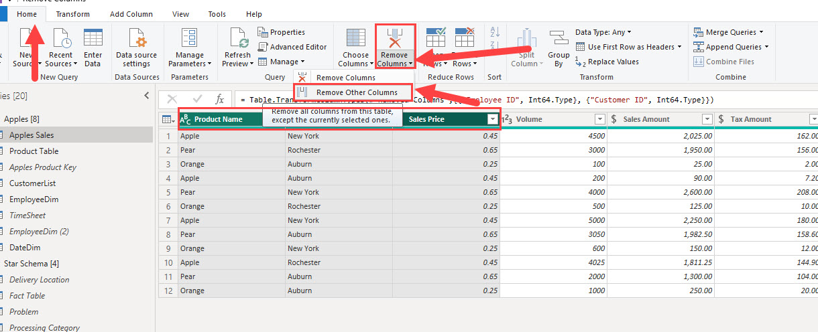Open Tax Amount column filter dropdown
Image resolution: width=818 pixels, height=332 pixels.
click(x=813, y=119)
